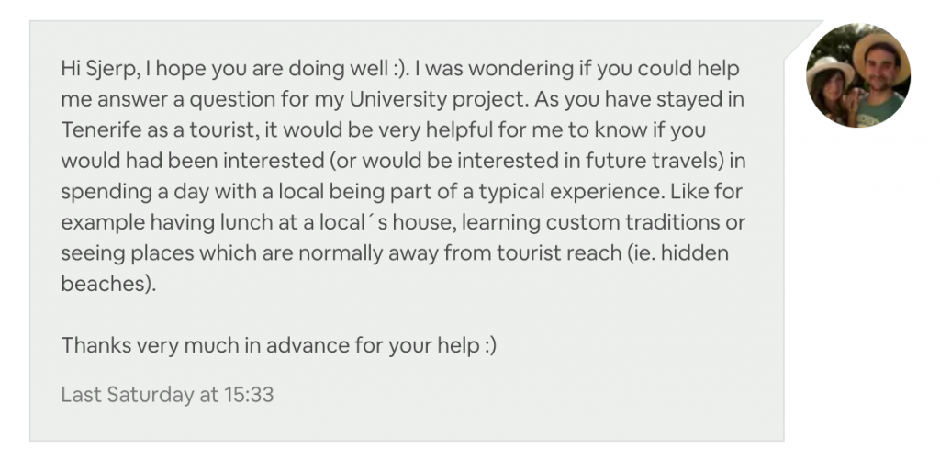Click the phrase "University project"
Image resolution: width=940 pixels, height=471 pixels.
(437, 99)
